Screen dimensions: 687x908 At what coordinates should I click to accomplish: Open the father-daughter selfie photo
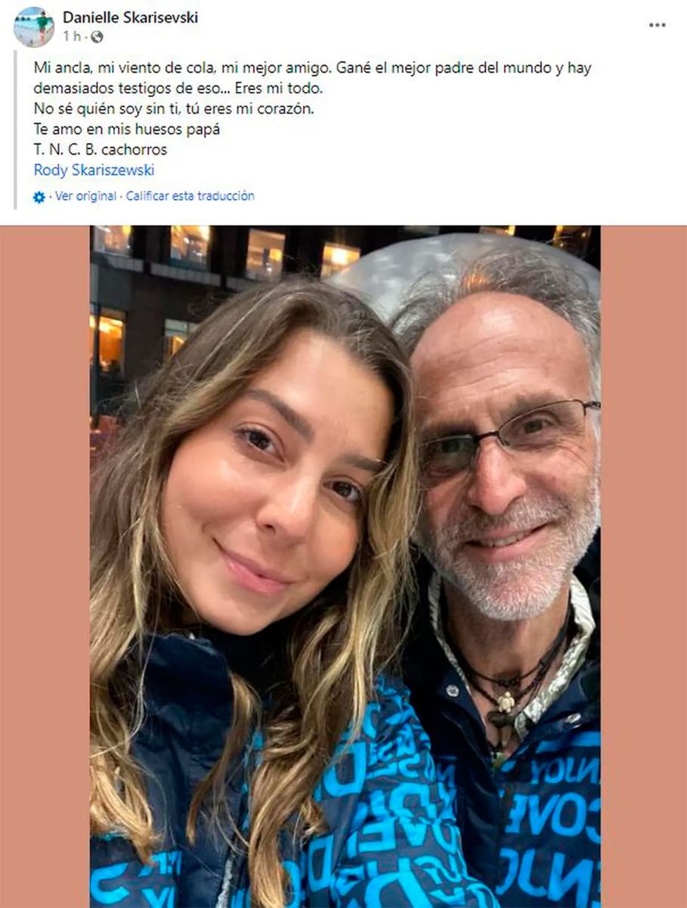tap(345, 566)
